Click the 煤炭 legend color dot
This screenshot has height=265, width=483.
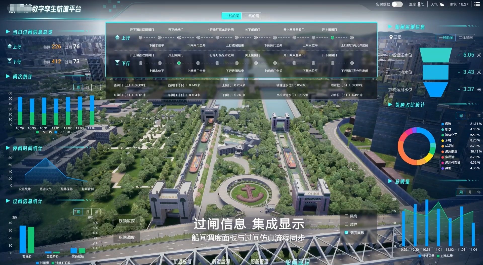point(442,124)
